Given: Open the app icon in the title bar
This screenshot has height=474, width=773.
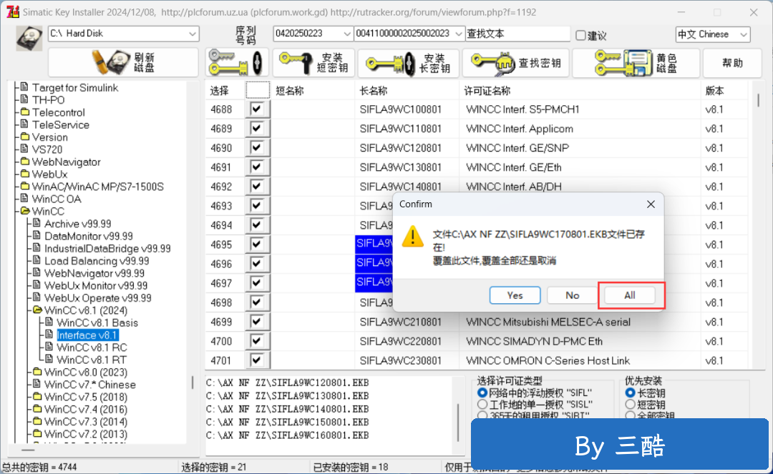Looking at the screenshot, I should click(12, 12).
